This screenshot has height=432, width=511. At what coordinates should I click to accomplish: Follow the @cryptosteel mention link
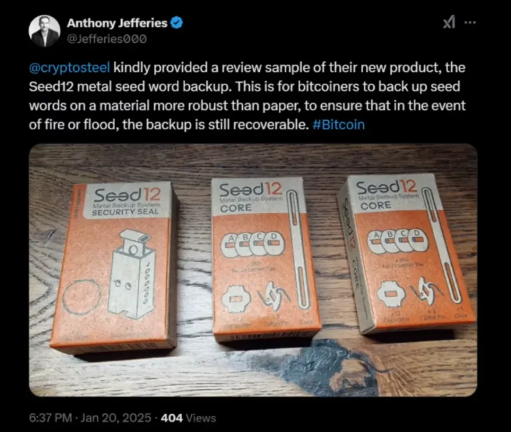point(69,67)
